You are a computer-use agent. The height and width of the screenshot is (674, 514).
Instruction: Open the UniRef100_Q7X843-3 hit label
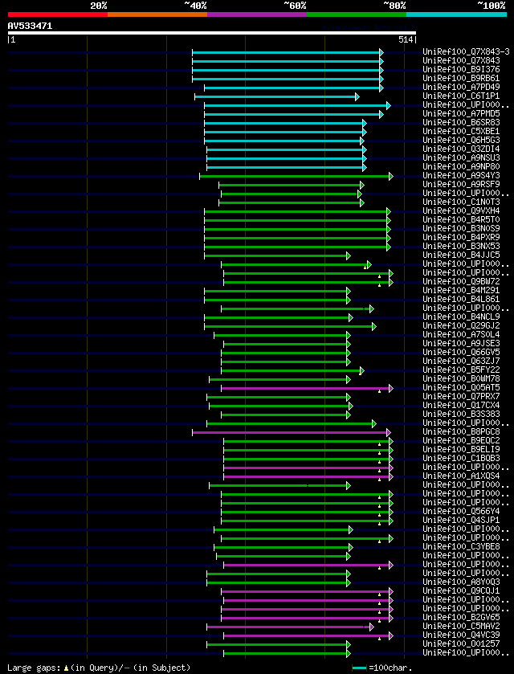click(x=467, y=52)
